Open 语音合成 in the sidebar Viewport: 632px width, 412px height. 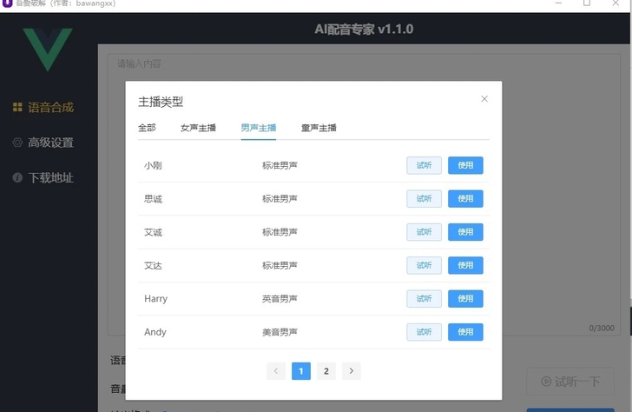coord(43,107)
